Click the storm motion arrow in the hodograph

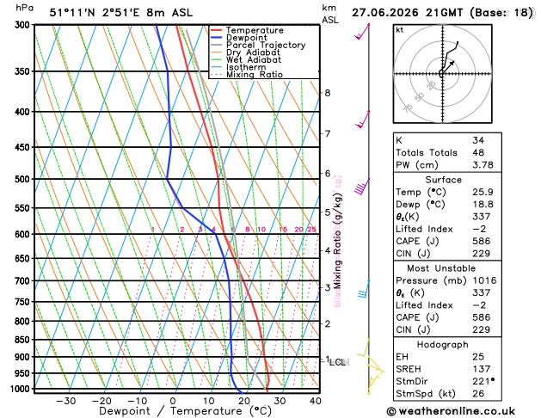(448, 67)
